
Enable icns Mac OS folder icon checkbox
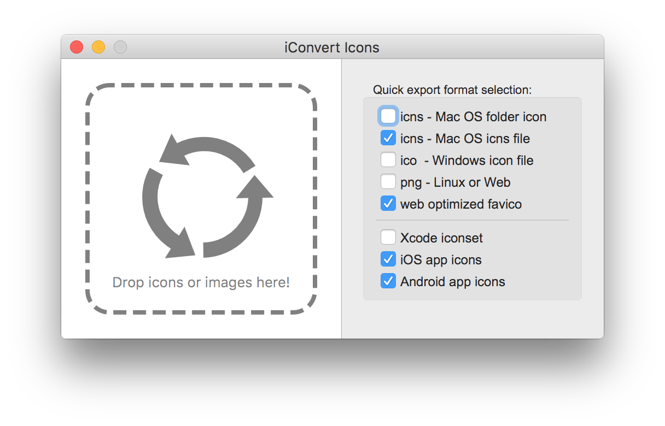388,116
